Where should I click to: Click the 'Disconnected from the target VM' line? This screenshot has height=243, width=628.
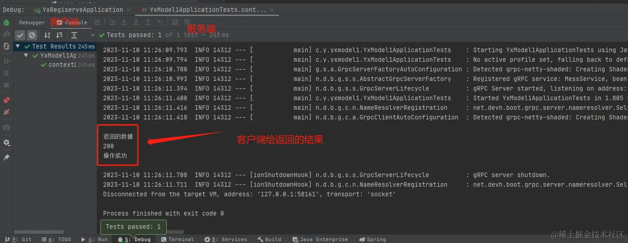coord(249,194)
